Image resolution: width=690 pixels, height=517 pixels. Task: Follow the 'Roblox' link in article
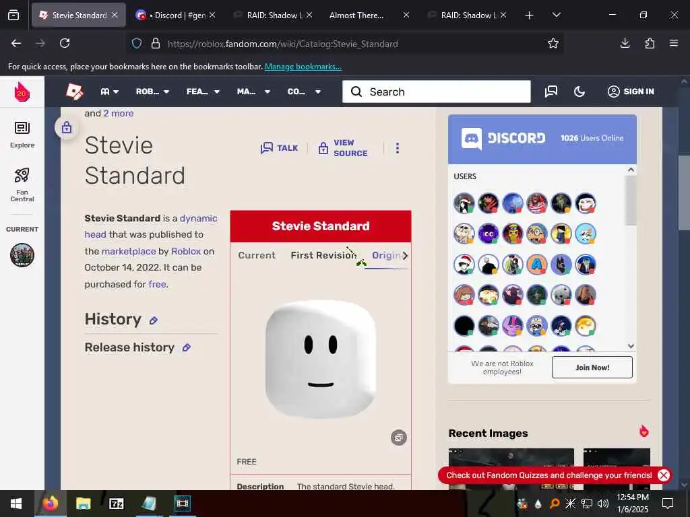[186, 251]
